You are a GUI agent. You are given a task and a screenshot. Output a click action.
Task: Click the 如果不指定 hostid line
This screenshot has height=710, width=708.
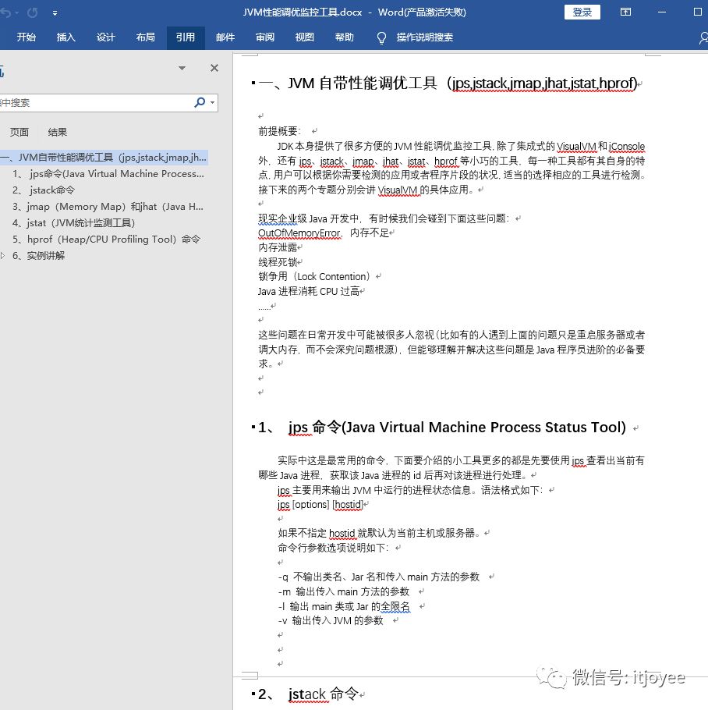[379, 533]
